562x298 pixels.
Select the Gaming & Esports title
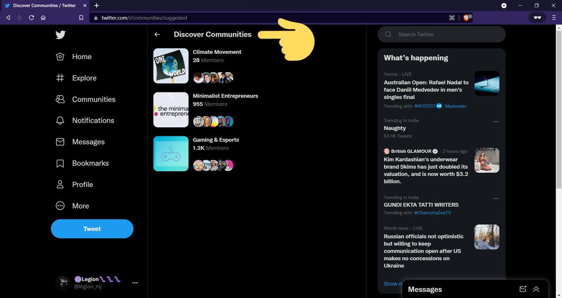click(216, 140)
